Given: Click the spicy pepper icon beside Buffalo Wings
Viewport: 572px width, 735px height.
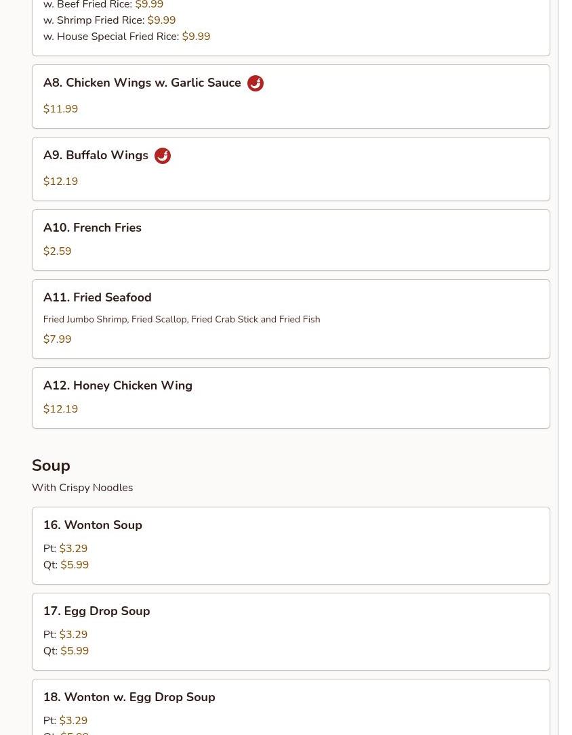Looking at the screenshot, I should click(162, 156).
